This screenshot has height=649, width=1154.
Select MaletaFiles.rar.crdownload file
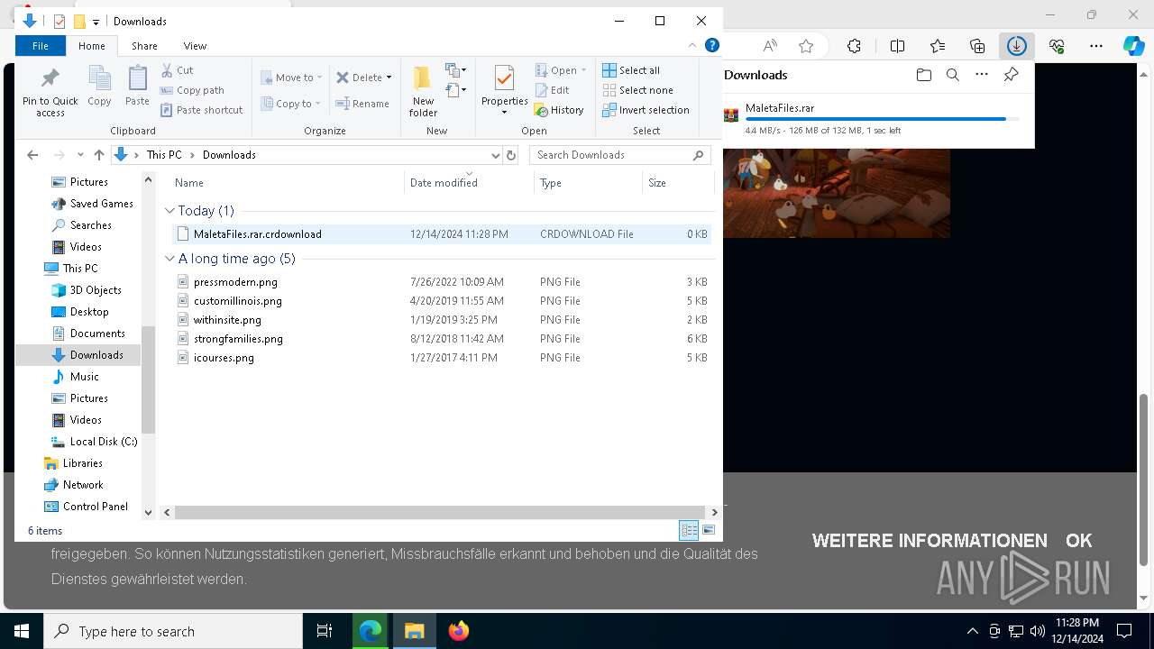[x=442, y=234]
